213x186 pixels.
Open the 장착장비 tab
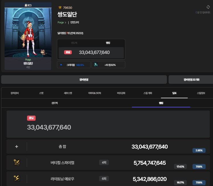click(14, 93)
